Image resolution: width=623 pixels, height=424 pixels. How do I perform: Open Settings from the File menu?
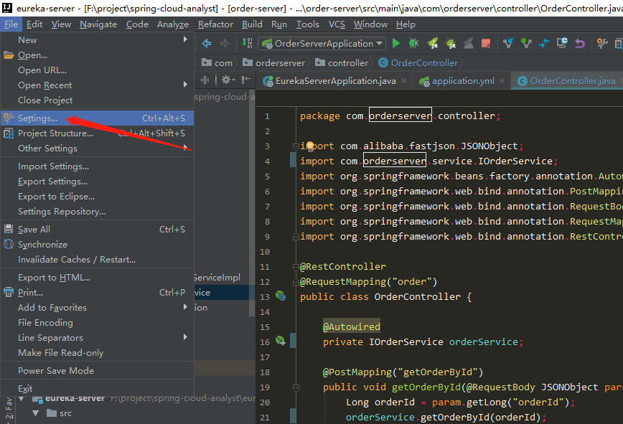[x=37, y=118]
